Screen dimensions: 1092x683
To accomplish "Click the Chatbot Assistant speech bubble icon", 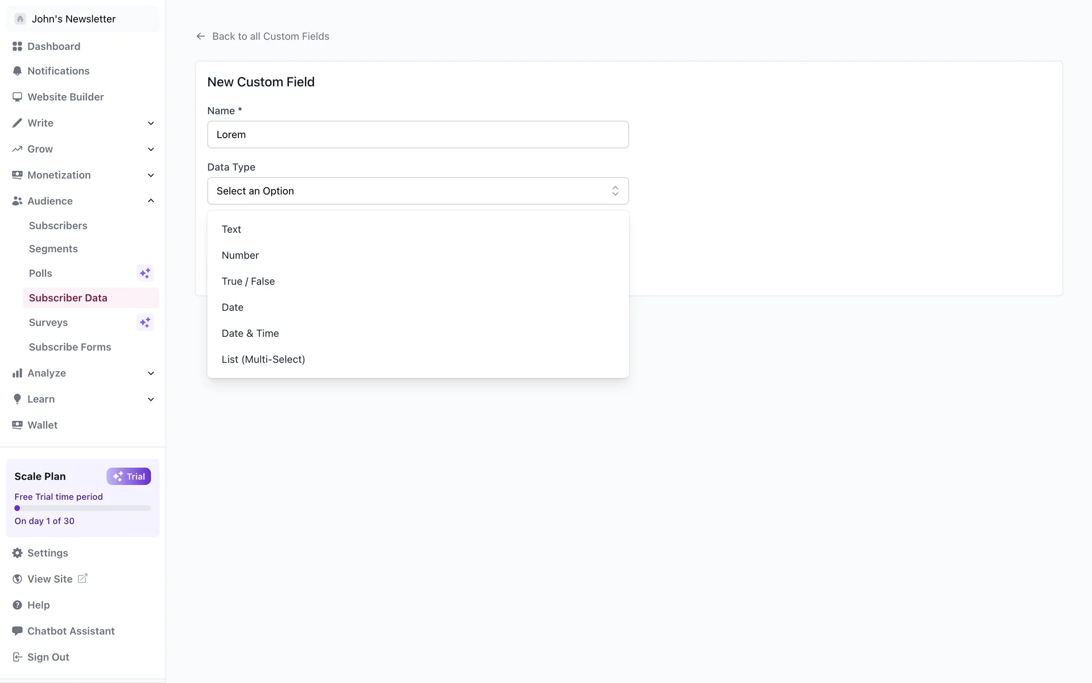I will pyautogui.click(x=17, y=631).
